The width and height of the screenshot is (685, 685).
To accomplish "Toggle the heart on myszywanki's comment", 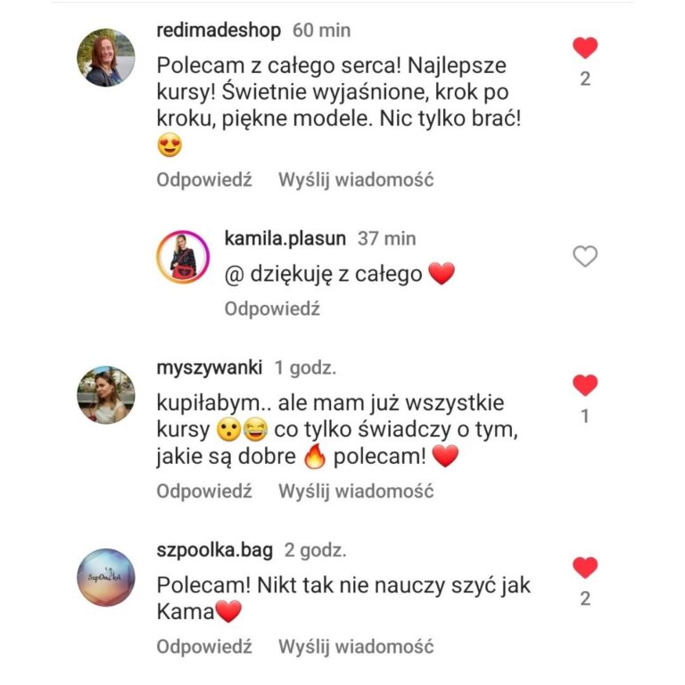I will [585, 385].
